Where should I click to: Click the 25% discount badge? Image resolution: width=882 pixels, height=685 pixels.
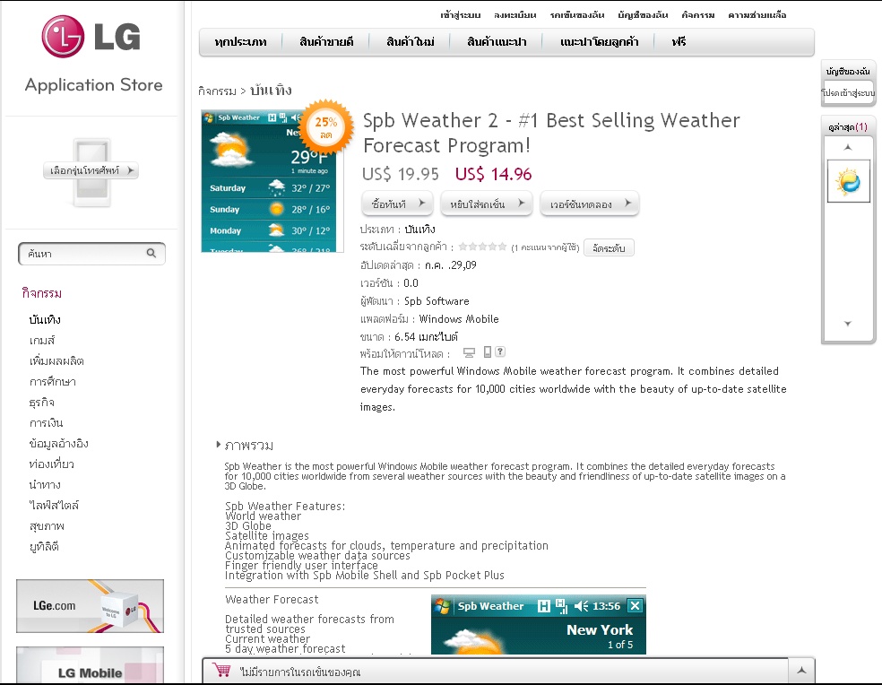(x=326, y=127)
